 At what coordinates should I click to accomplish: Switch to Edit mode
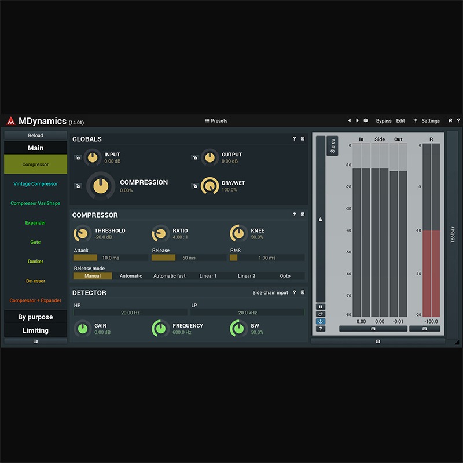(400, 121)
